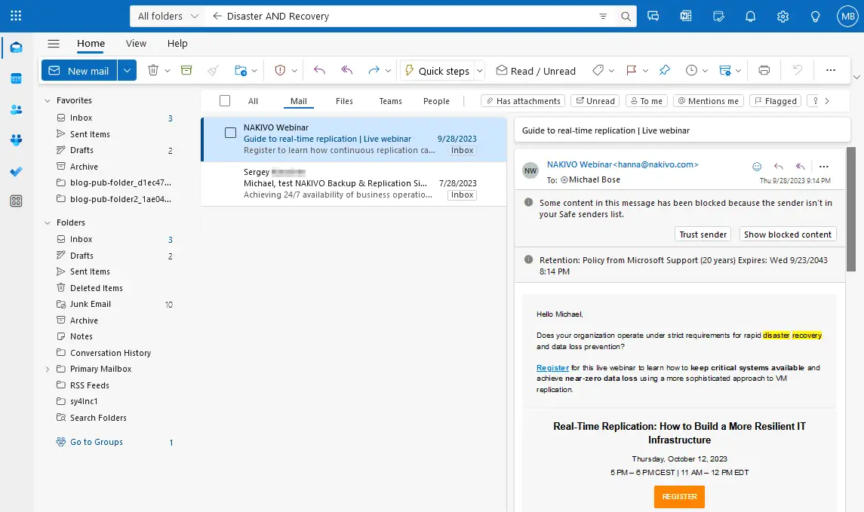Screen dimensions: 864x512
Task: Toggle the Unread message filter
Action: pyautogui.click(x=595, y=100)
